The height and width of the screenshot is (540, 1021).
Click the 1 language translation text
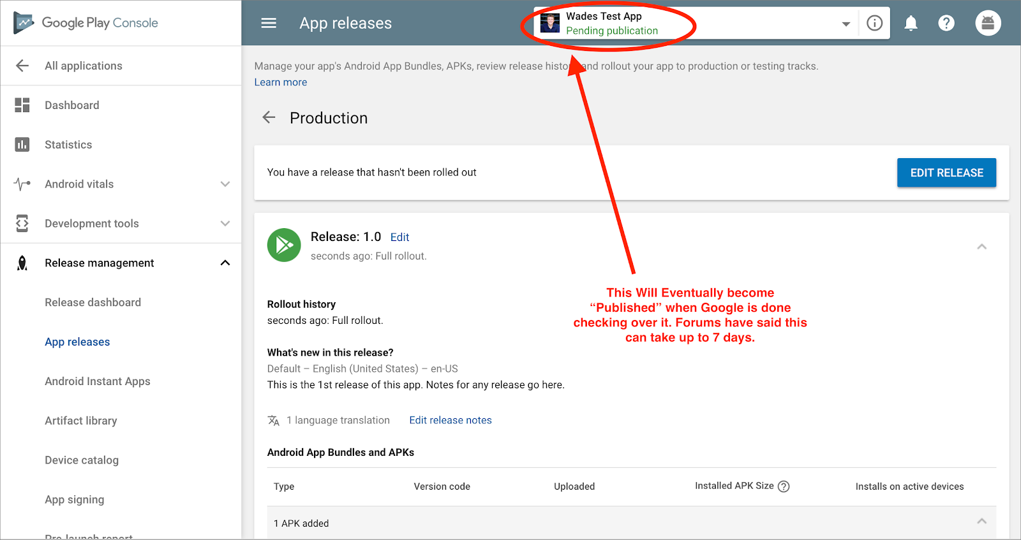(338, 420)
